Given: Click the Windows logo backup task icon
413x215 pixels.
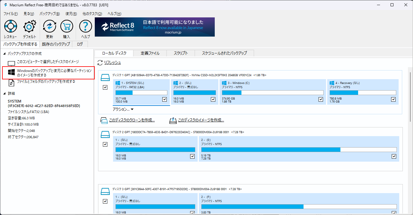Looking at the screenshot, I should 11,73.
